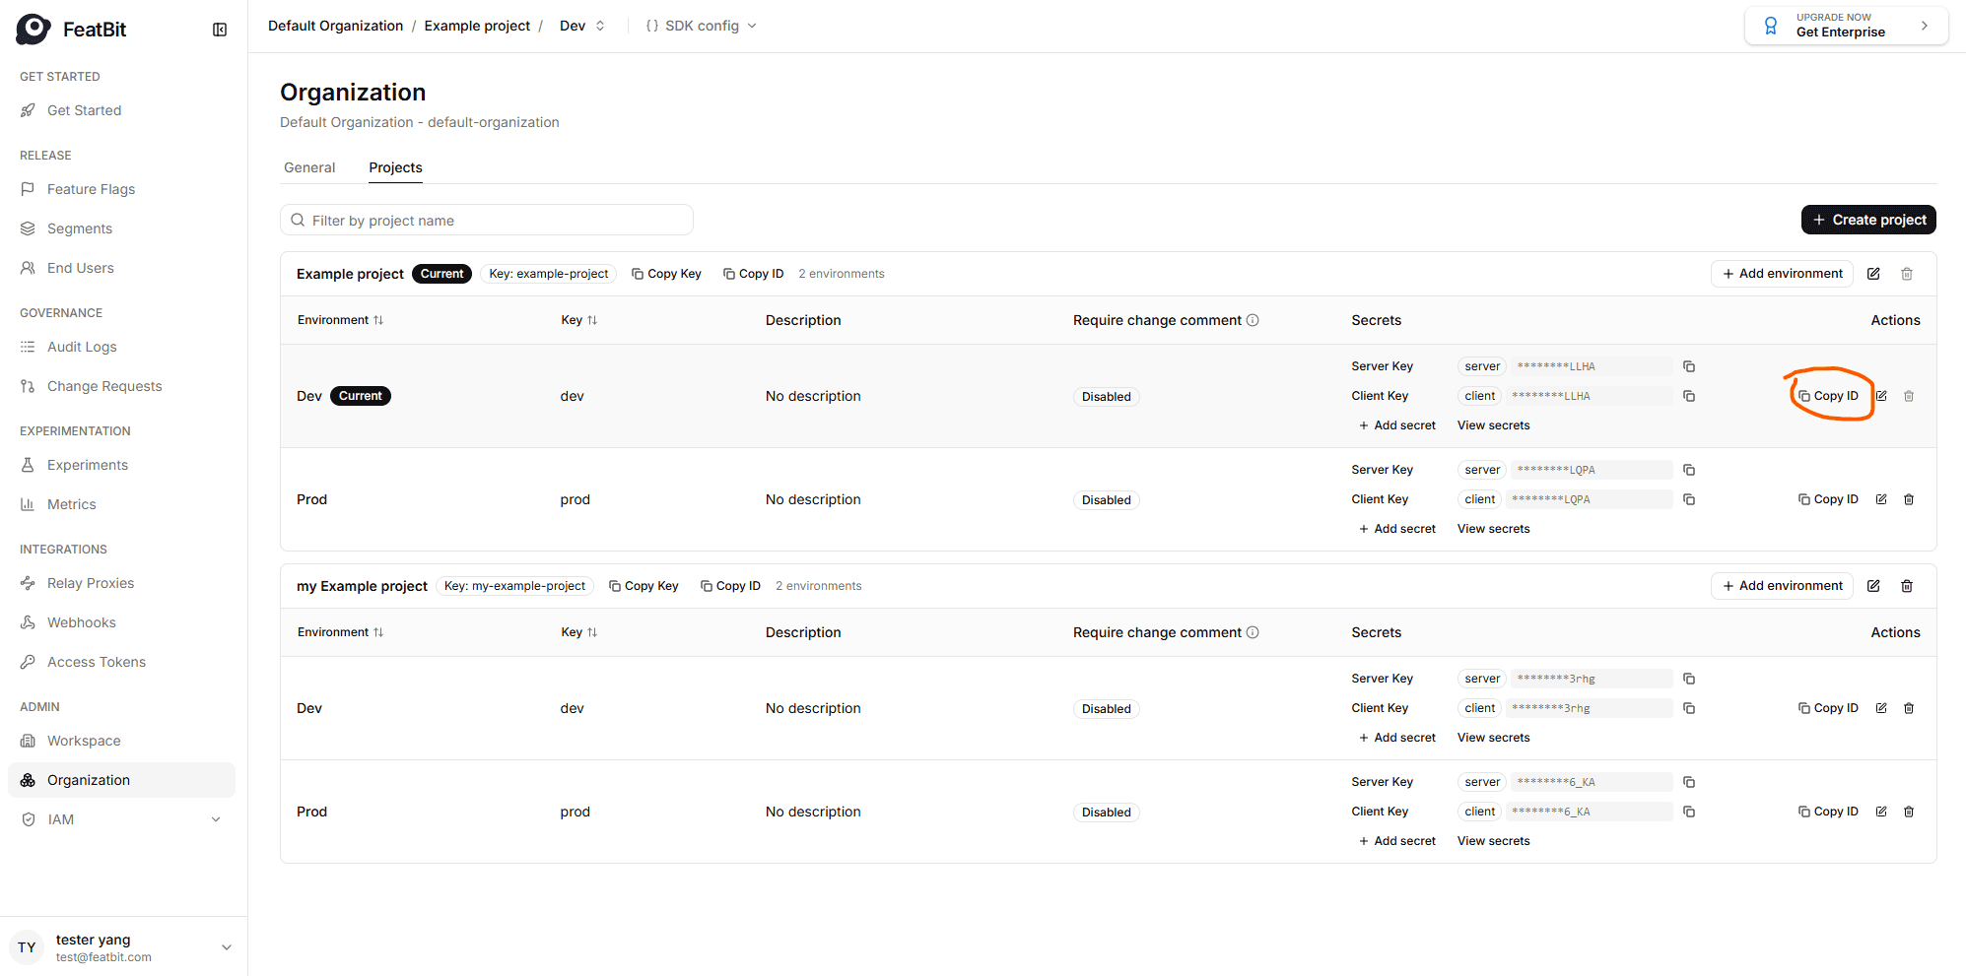
Task: Add environment to Example project
Action: (1782, 274)
